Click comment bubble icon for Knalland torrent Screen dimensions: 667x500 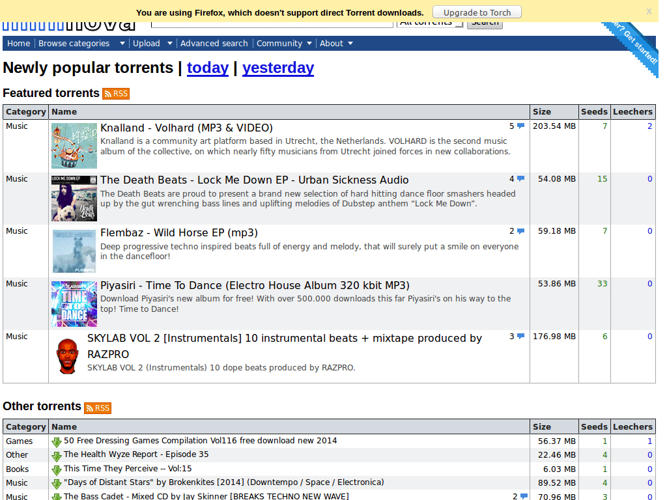[x=520, y=126]
